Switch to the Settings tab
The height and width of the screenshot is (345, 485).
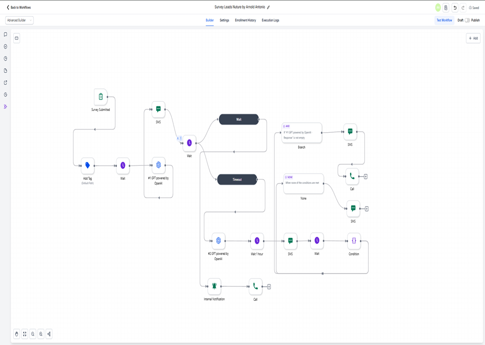224,20
